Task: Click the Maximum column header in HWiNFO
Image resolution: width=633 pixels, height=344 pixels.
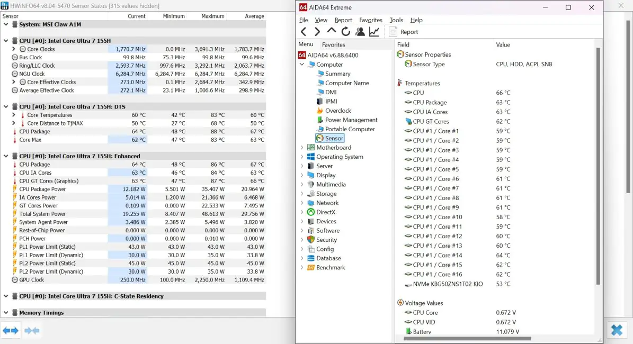Action: pyautogui.click(x=213, y=16)
